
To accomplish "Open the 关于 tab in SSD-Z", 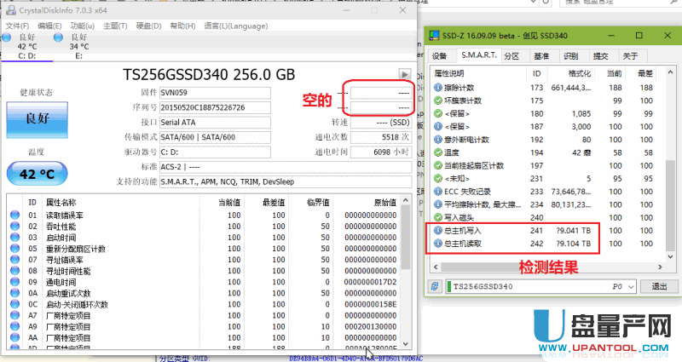I will pos(630,56).
